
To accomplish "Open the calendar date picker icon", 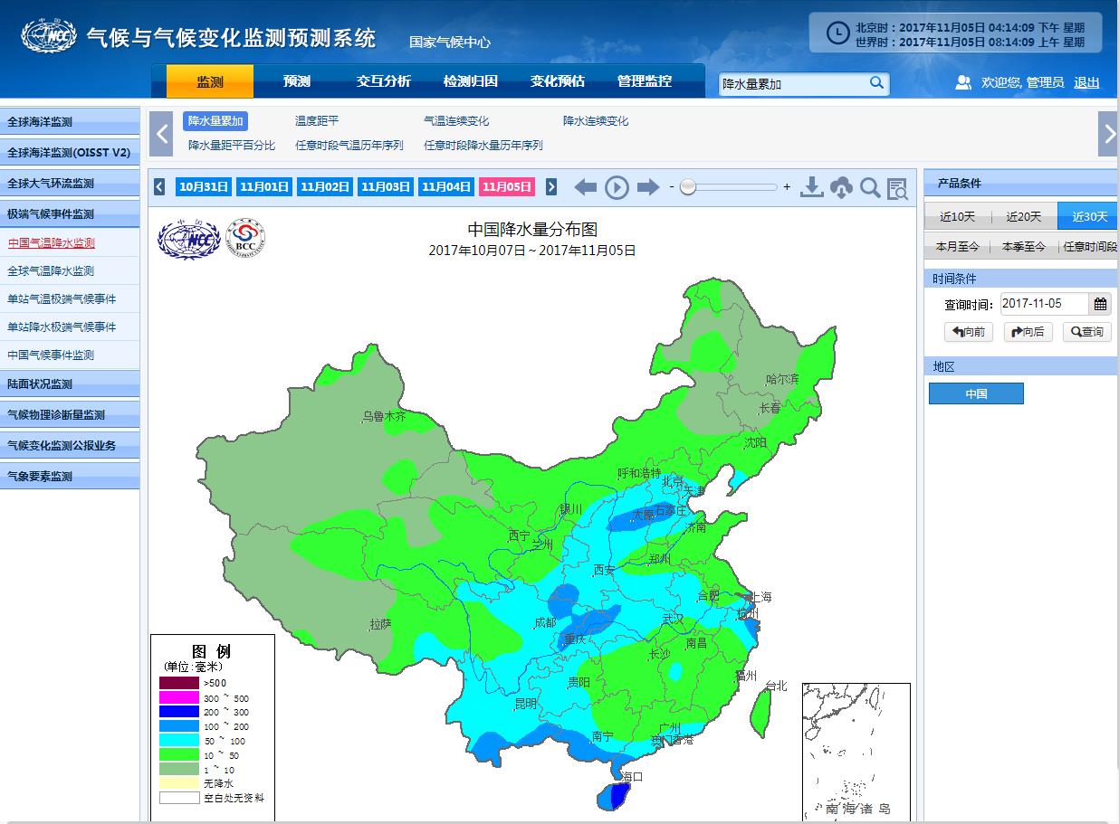I will [x=1100, y=304].
